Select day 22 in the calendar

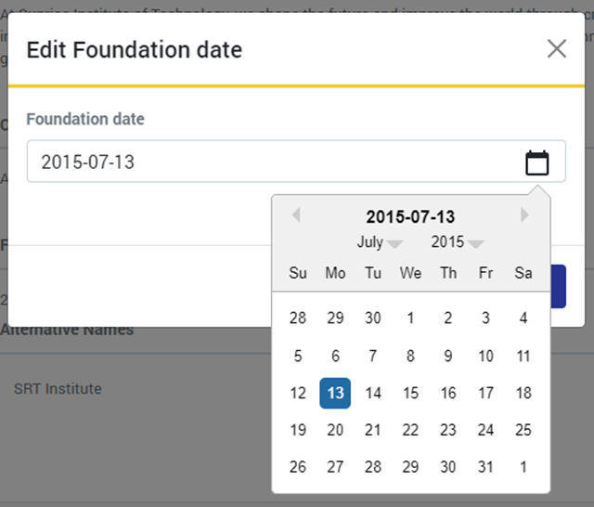pos(410,430)
